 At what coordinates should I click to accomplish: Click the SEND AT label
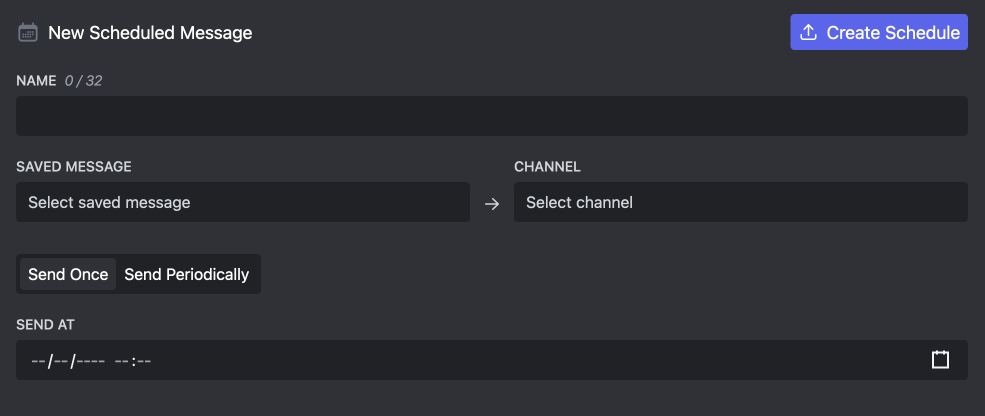coord(45,324)
